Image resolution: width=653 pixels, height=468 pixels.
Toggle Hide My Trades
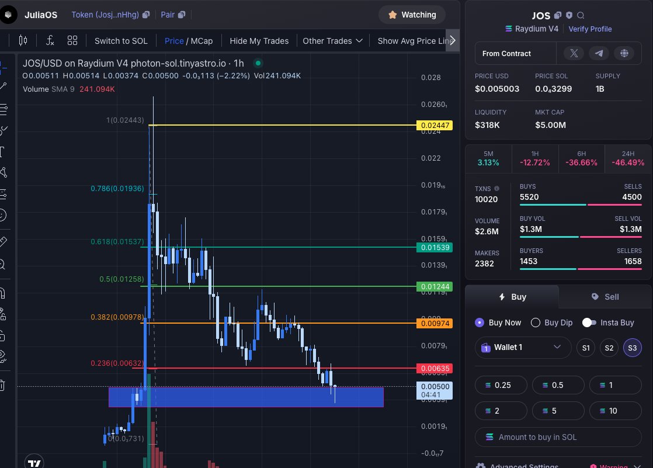pyautogui.click(x=259, y=41)
